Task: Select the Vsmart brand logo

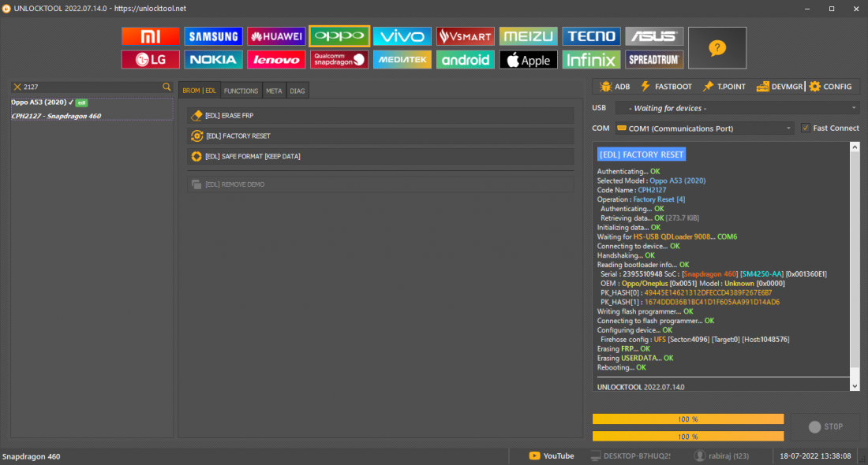Action: click(466, 36)
